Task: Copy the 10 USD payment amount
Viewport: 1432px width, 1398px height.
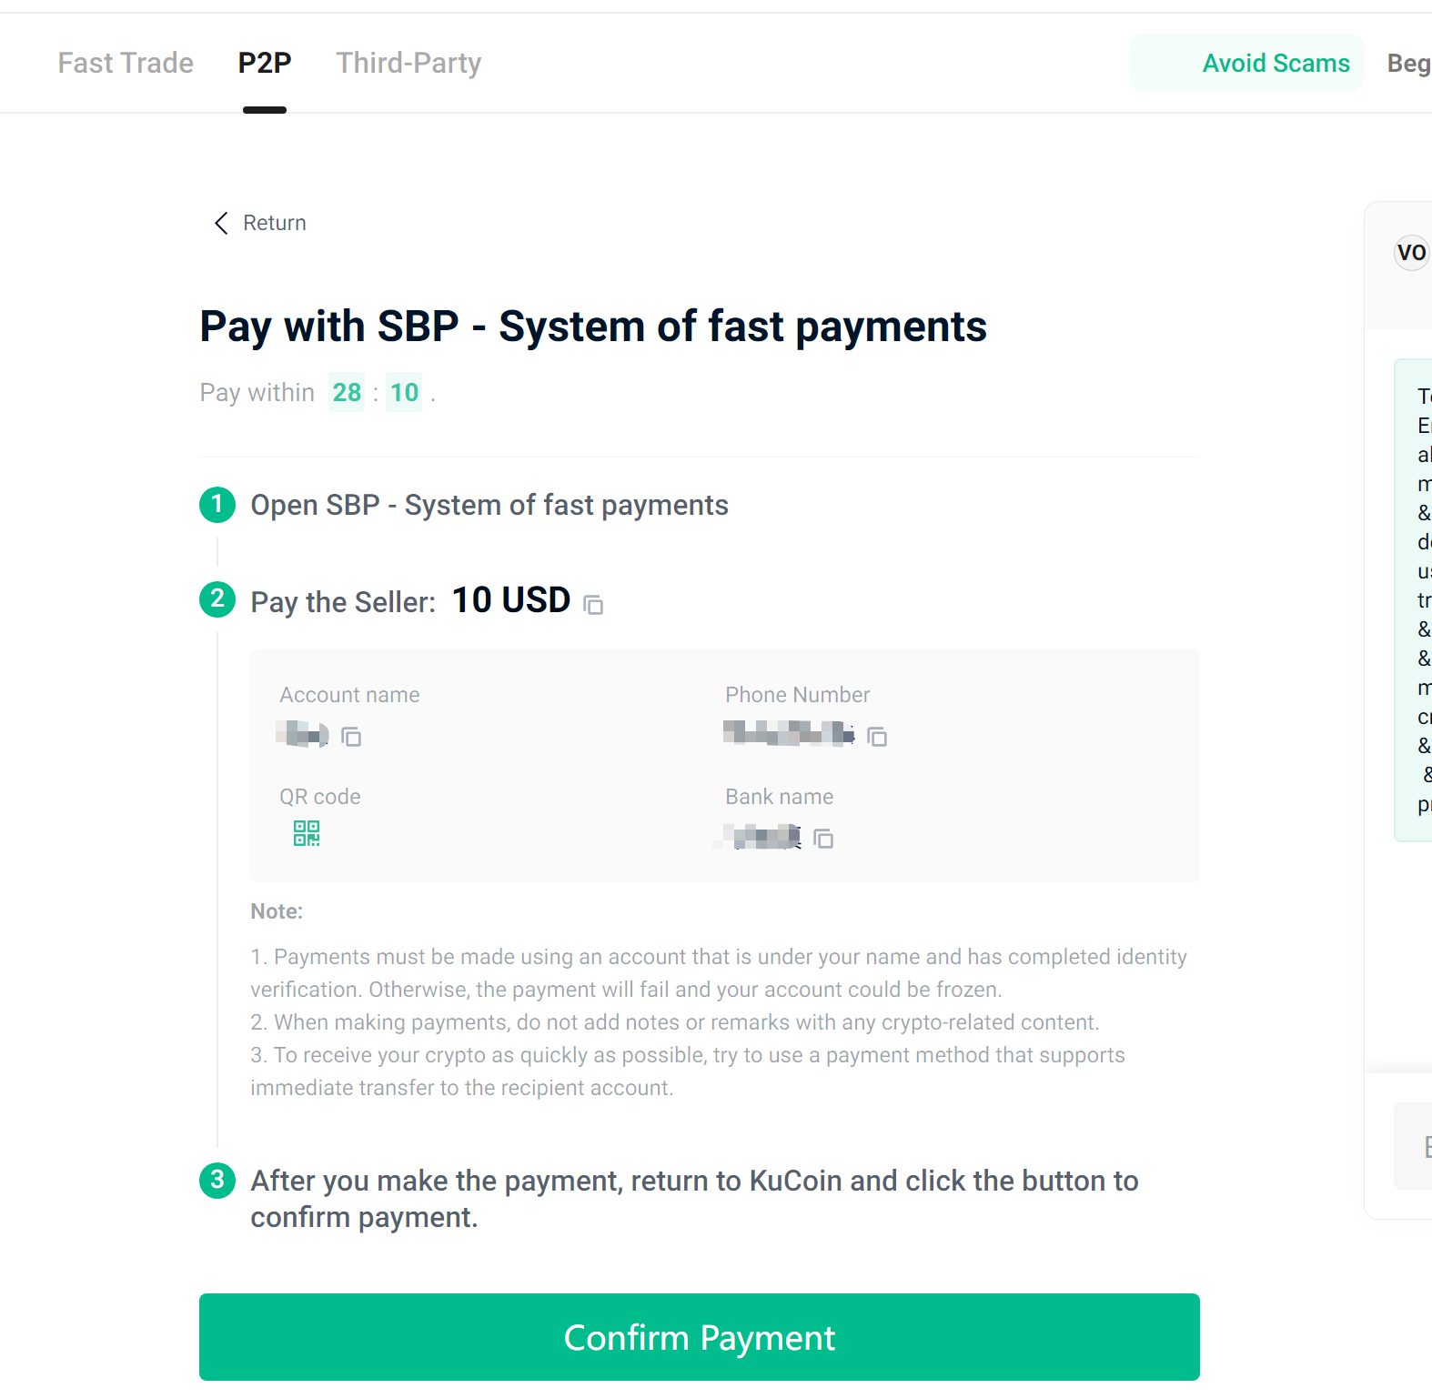Action: click(593, 605)
